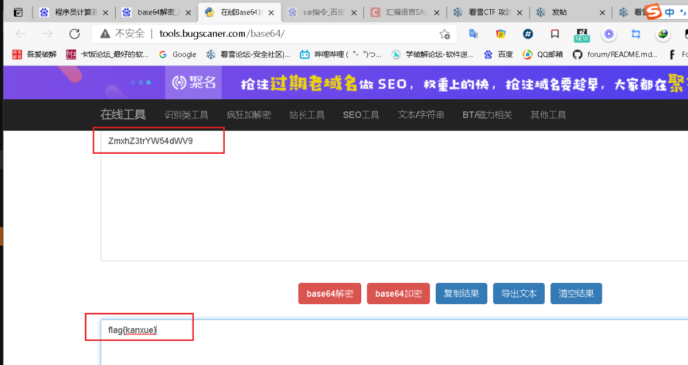Click the Sogou input method S icon
Screen dimensions: 688x365
(654, 12)
